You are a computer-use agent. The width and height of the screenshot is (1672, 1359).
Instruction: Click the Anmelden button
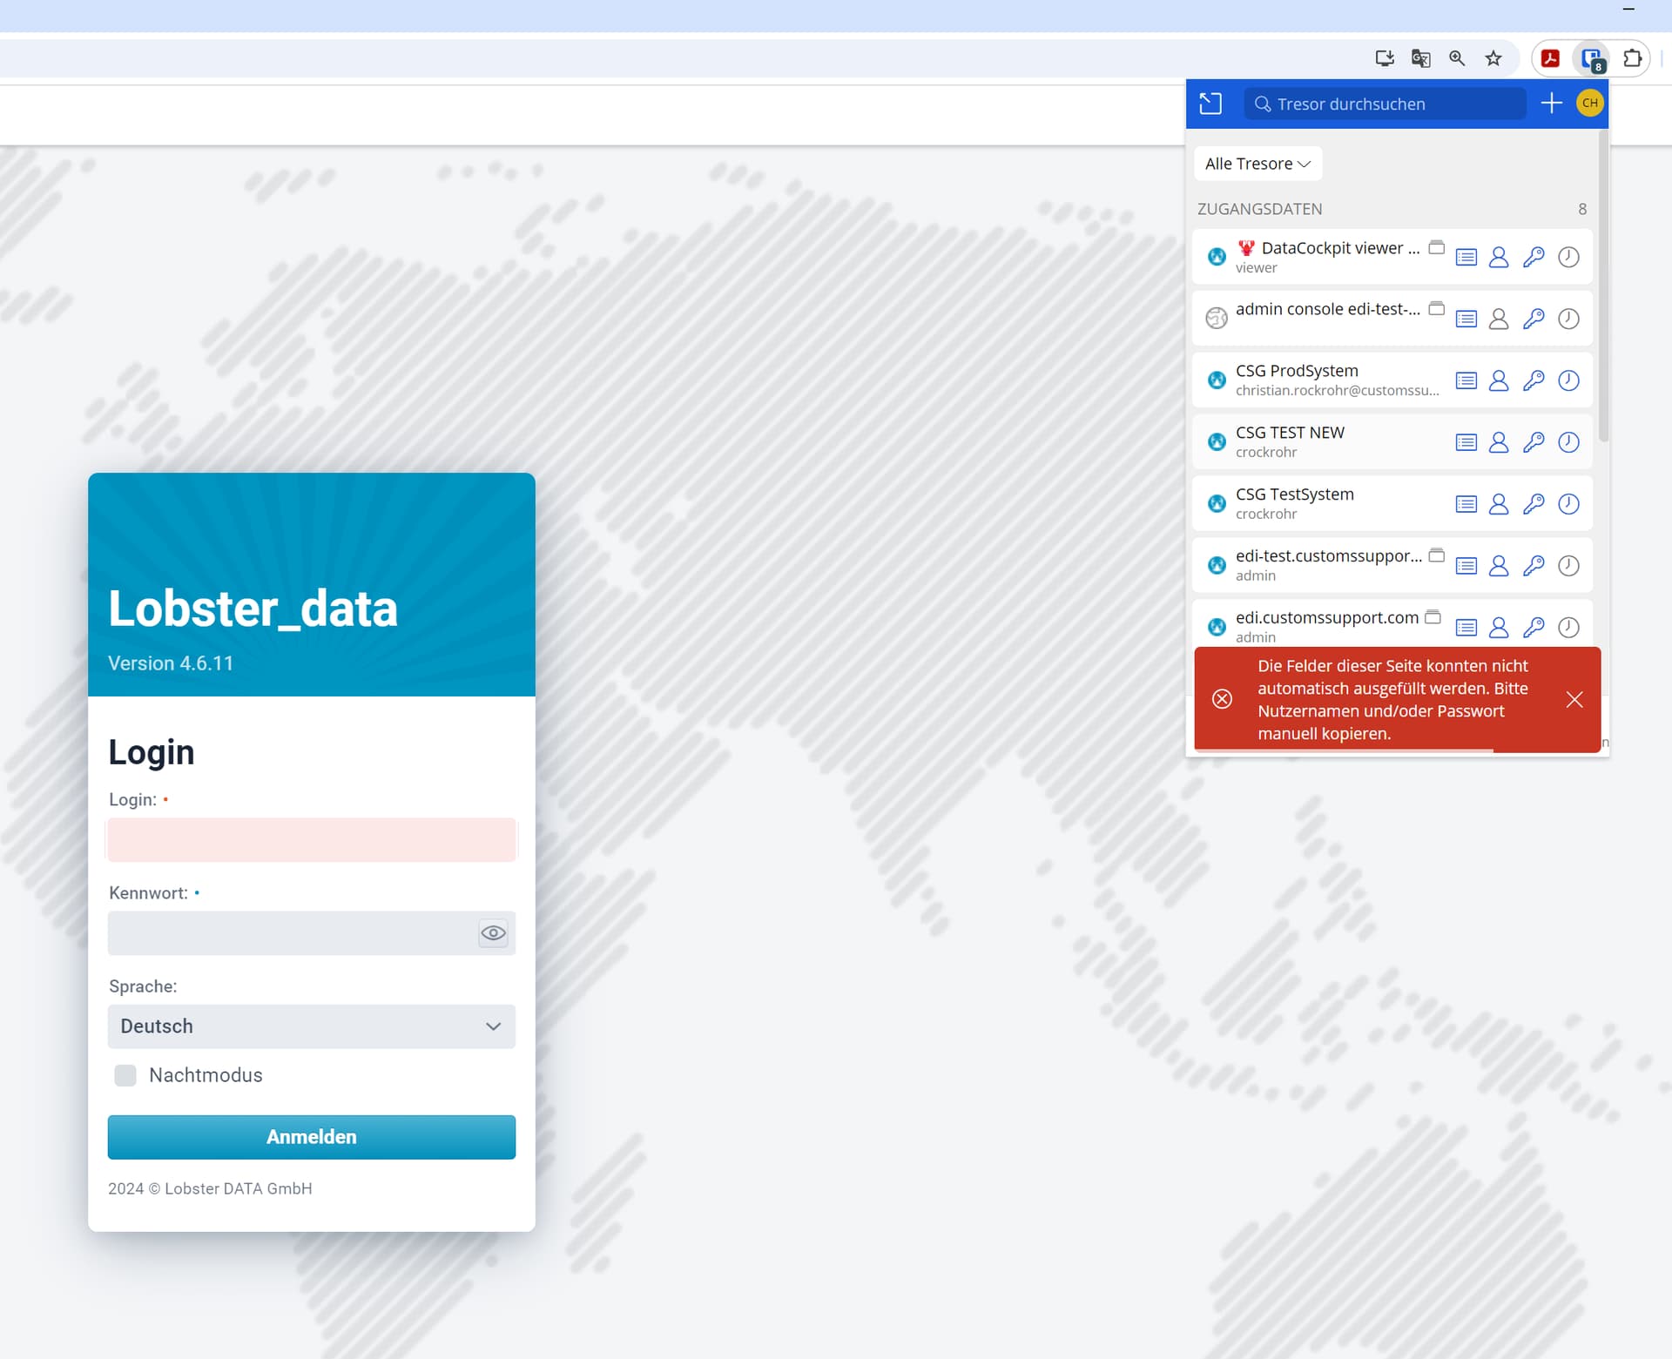[x=312, y=1138]
